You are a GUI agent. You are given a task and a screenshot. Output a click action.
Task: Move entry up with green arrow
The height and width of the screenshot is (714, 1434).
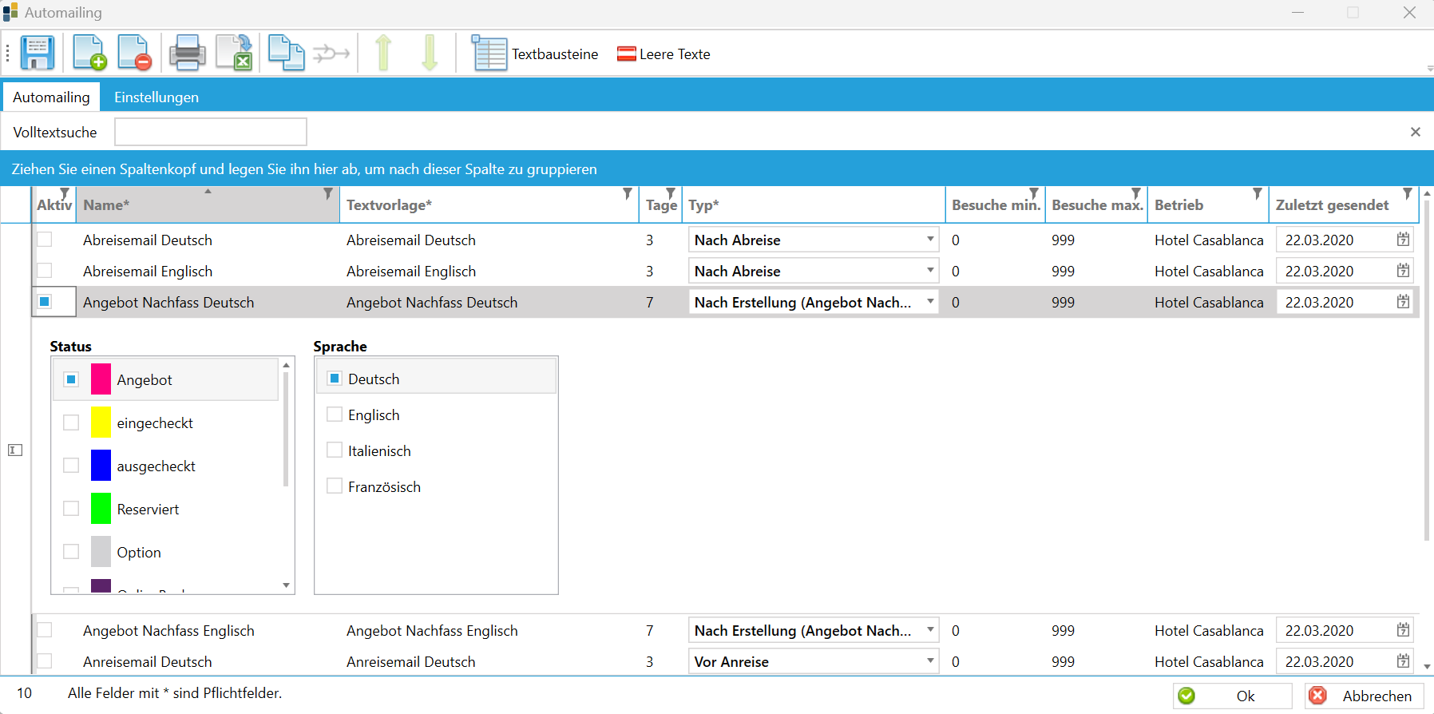[383, 53]
